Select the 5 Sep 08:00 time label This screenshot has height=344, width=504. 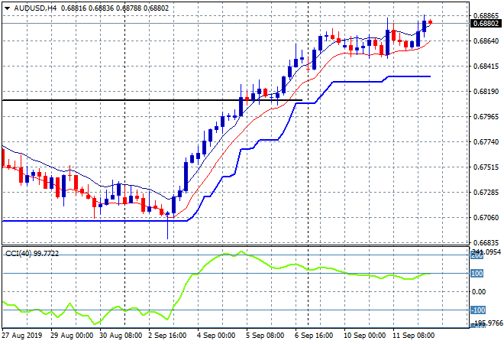point(265,336)
